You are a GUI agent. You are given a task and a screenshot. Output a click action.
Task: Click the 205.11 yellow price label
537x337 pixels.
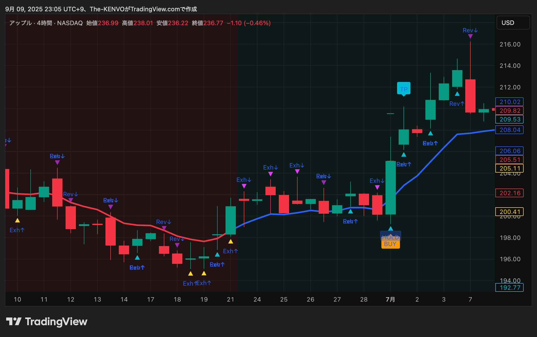coord(509,168)
